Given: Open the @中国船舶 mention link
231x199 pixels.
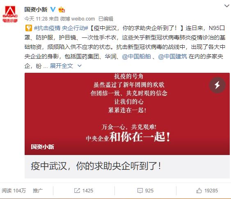Looking at the screenshot, I should [136, 56].
